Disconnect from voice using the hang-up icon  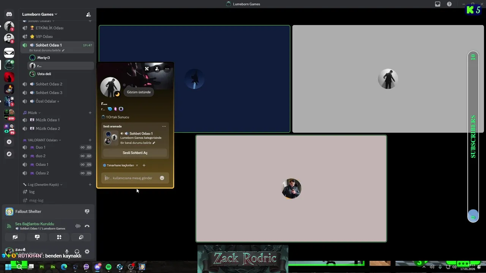87,226
